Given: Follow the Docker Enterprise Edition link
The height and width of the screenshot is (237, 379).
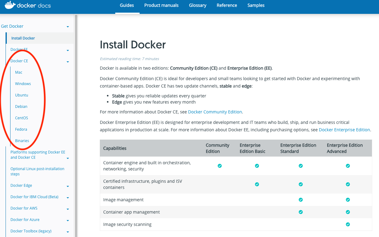Looking at the screenshot, I should tap(344, 130).
